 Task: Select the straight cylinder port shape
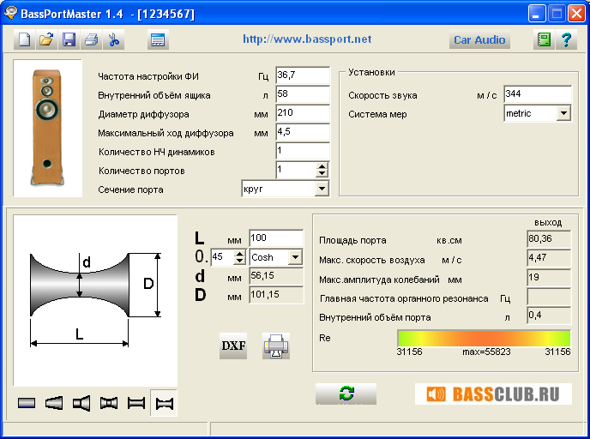27,403
